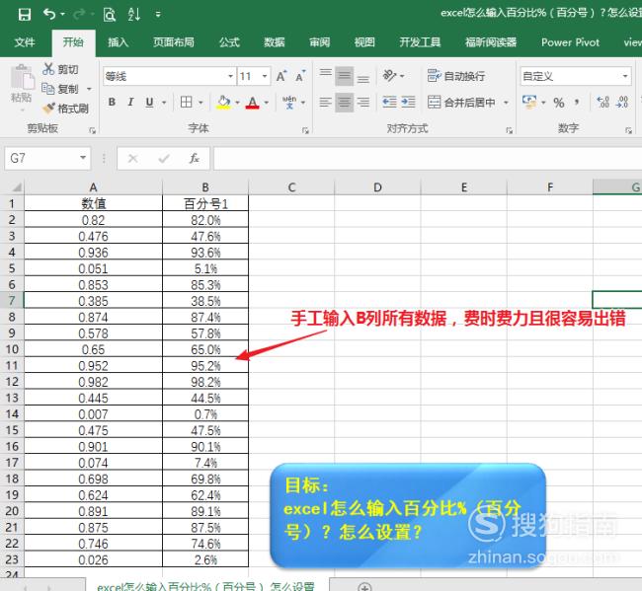The height and width of the screenshot is (591, 642).
Task: Switch to the 页面布局 ribbon tab
Action: 174,42
